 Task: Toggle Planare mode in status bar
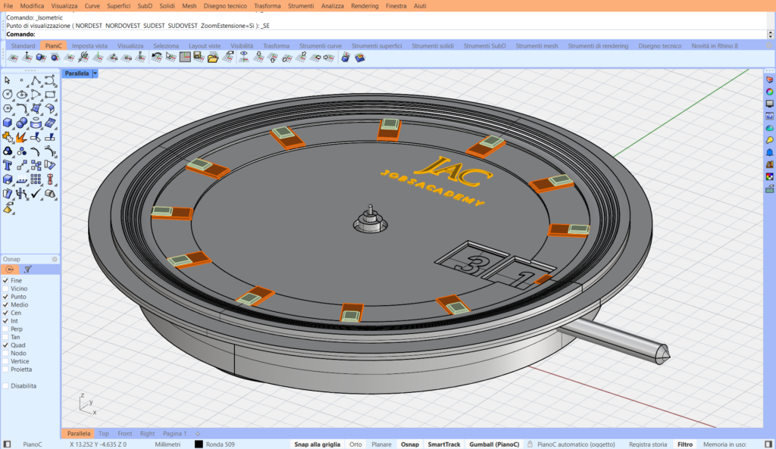(x=382, y=444)
